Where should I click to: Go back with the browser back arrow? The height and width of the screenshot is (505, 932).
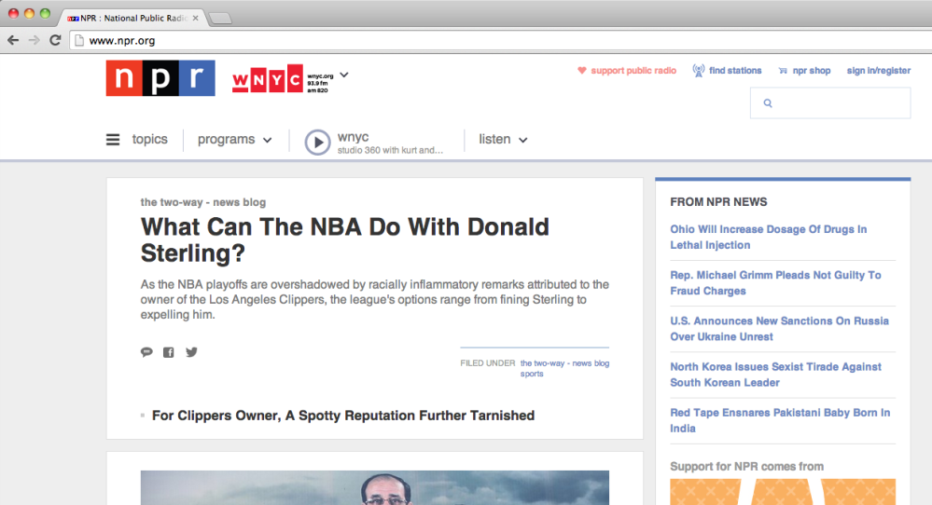click(13, 40)
